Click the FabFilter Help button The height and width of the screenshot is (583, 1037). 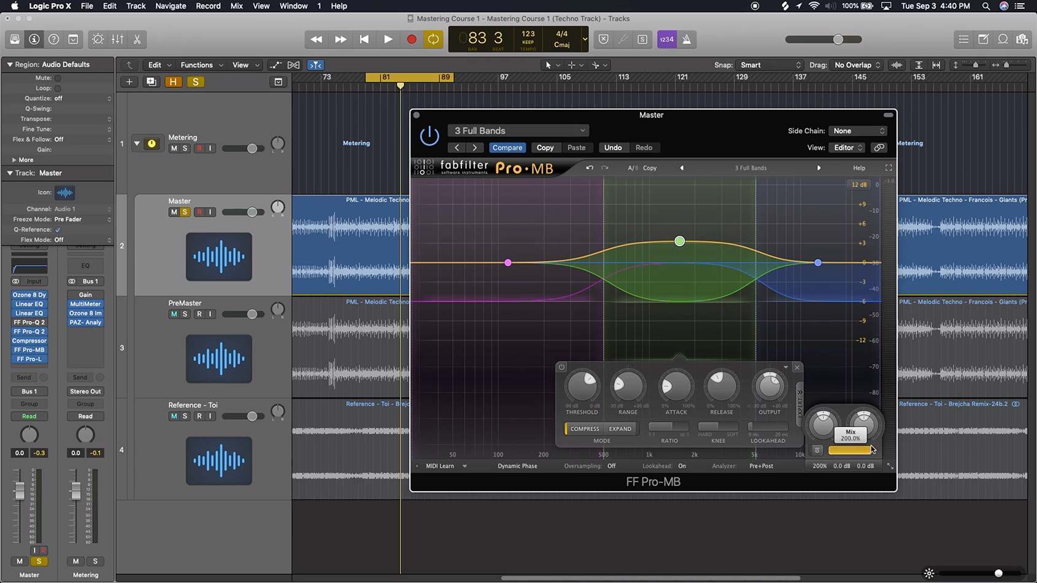(x=859, y=168)
